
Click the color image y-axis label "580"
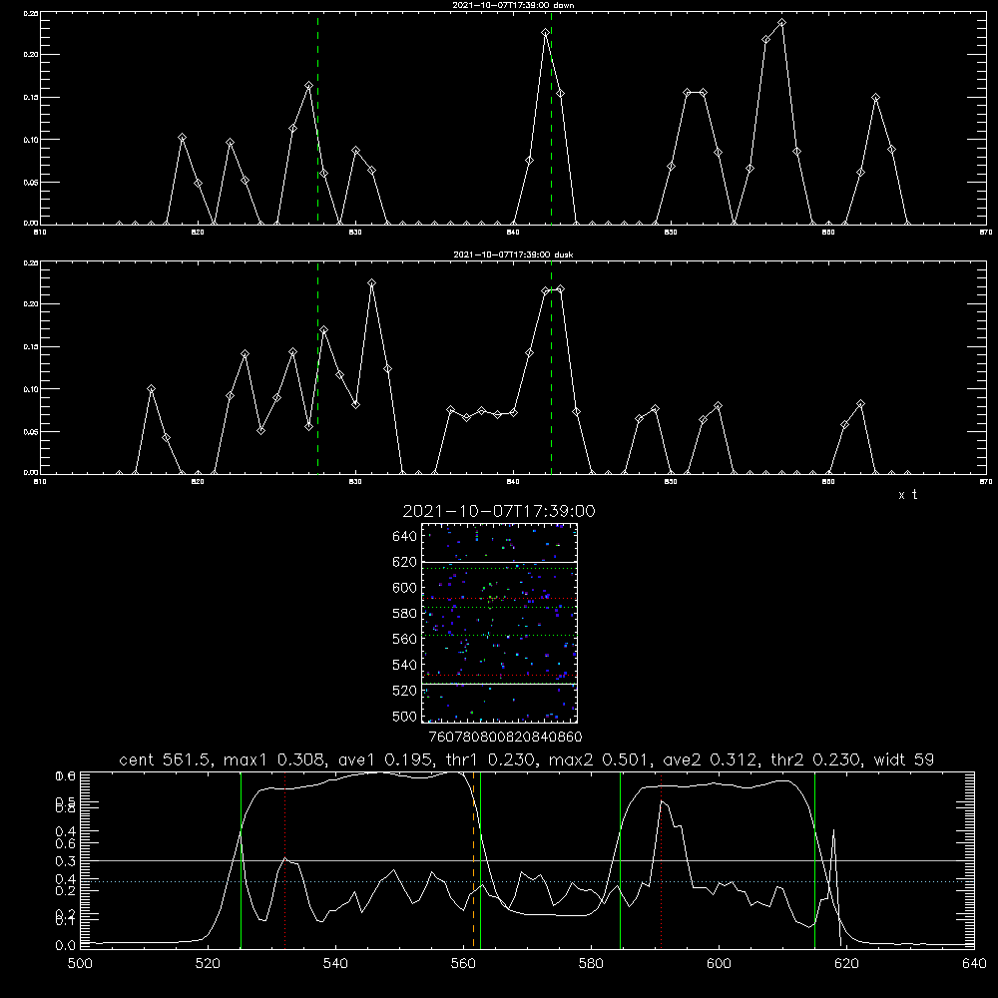click(405, 614)
